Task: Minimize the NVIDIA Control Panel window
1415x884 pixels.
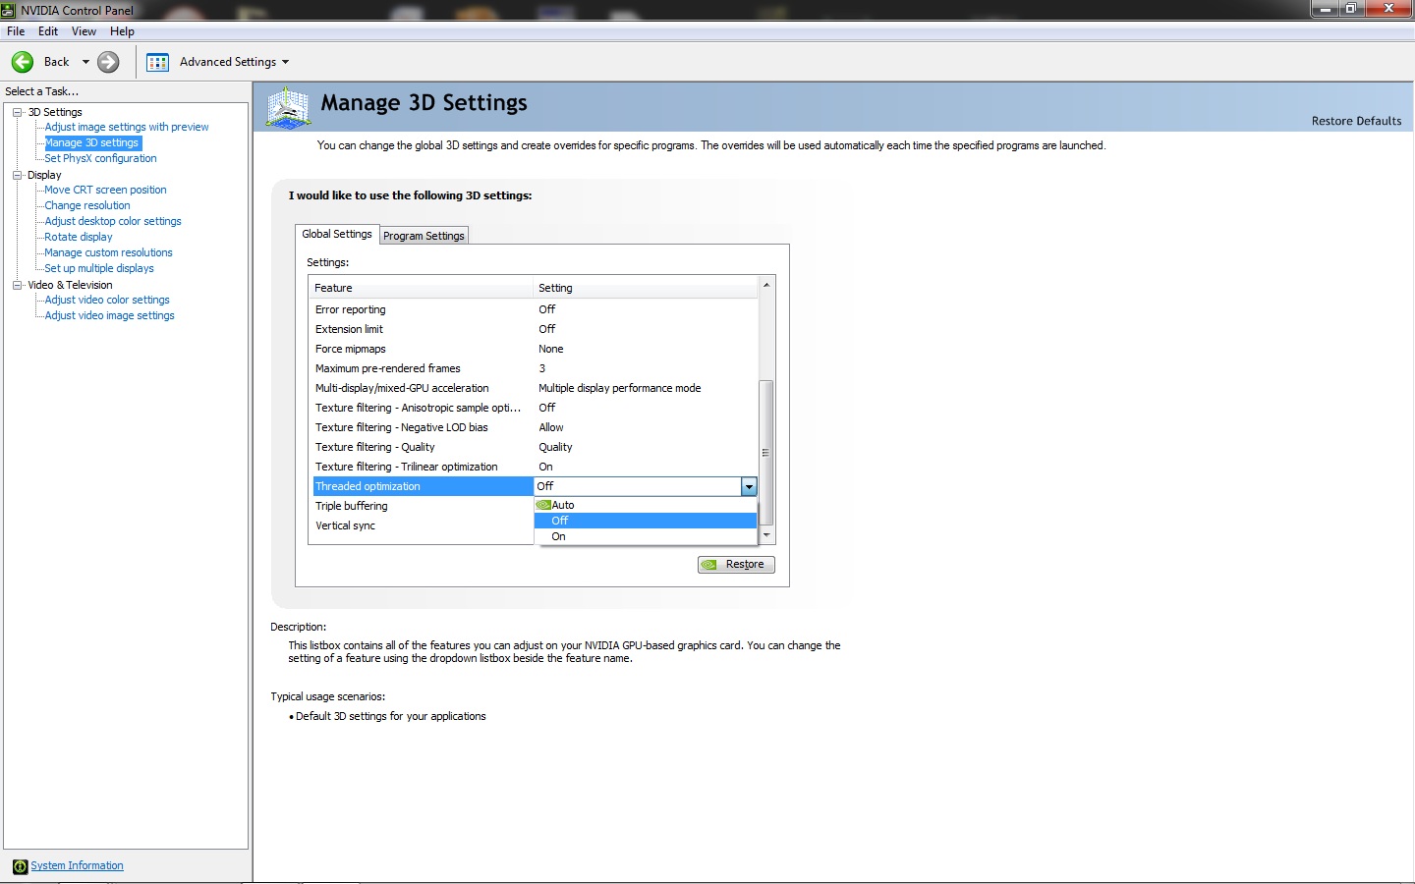Action: pyautogui.click(x=1325, y=8)
